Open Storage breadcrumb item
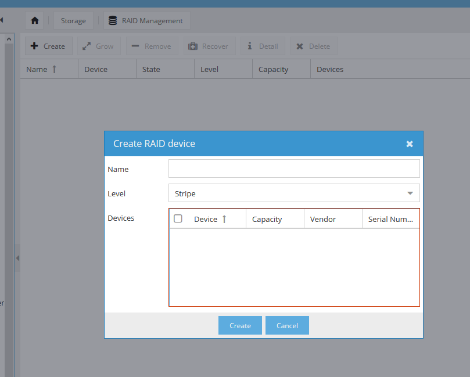The height and width of the screenshot is (377, 470). pos(73,21)
